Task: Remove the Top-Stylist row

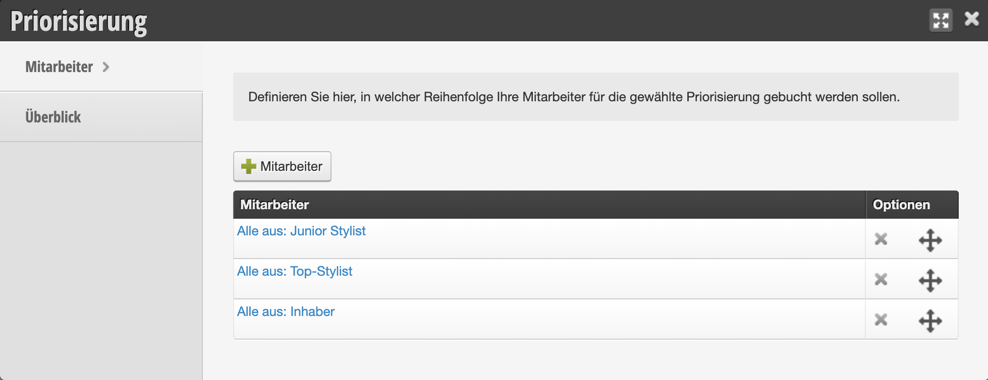Action: pyautogui.click(x=881, y=279)
